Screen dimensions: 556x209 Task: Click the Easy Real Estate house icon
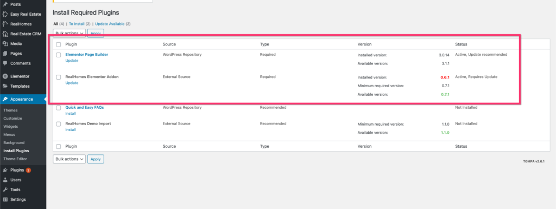coord(5,14)
